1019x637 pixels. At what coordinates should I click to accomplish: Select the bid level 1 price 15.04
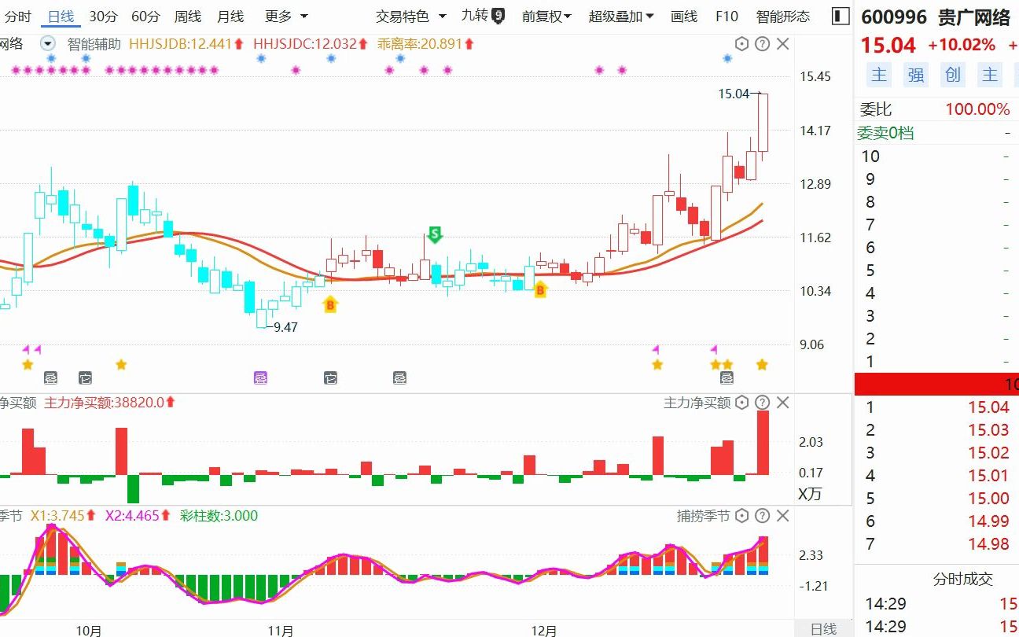tap(988, 407)
